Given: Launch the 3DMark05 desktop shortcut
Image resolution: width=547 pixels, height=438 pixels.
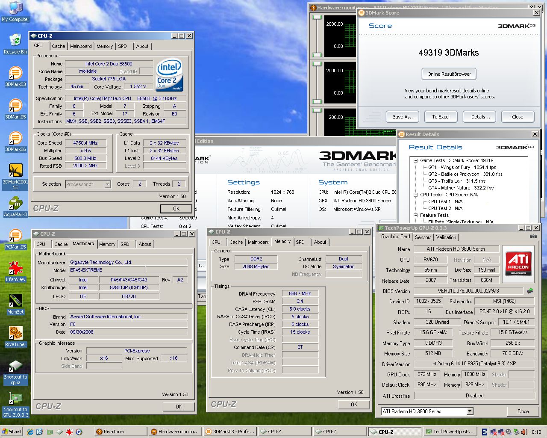Looking at the screenshot, I should pos(15,109).
